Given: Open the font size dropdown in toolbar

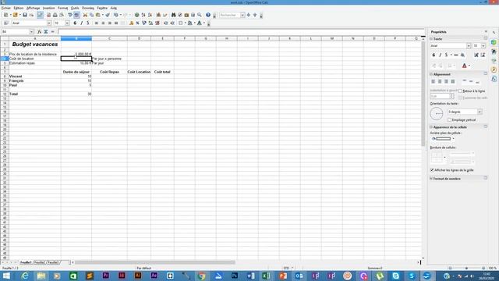Looking at the screenshot, I should point(67,23).
